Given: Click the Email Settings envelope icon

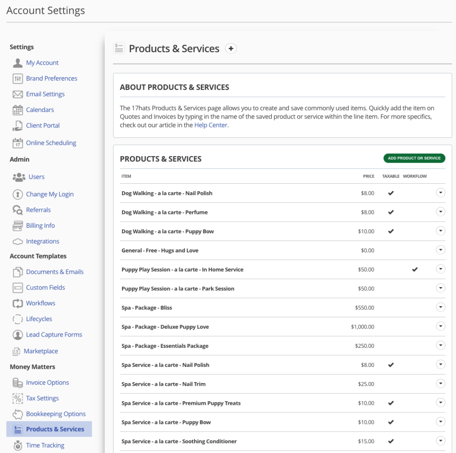Looking at the screenshot, I should (18, 94).
